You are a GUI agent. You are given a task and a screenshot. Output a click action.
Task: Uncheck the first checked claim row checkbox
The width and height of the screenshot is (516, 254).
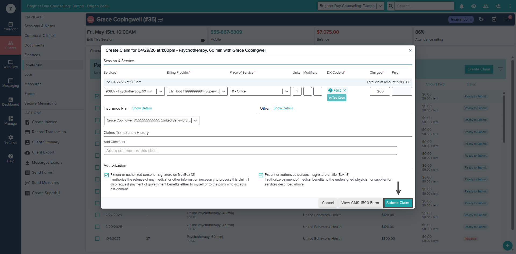[97, 96]
